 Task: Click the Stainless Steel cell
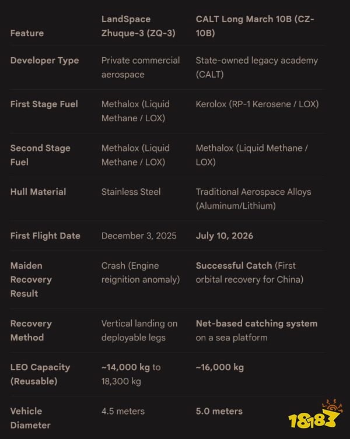[131, 192]
